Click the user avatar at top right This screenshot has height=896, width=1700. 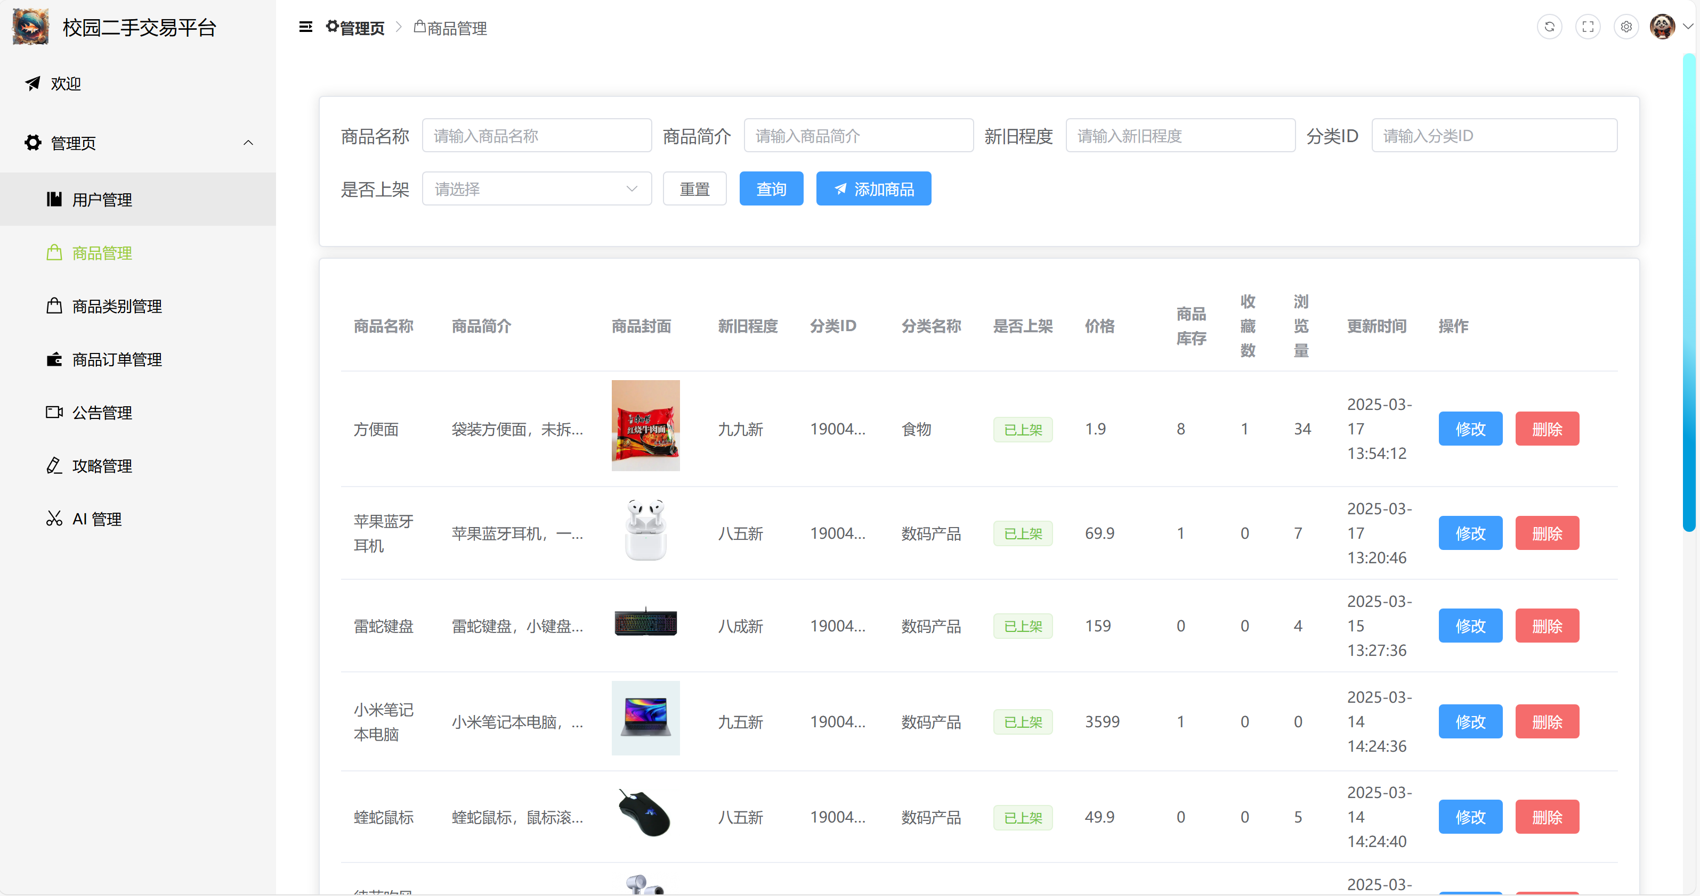[1662, 27]
